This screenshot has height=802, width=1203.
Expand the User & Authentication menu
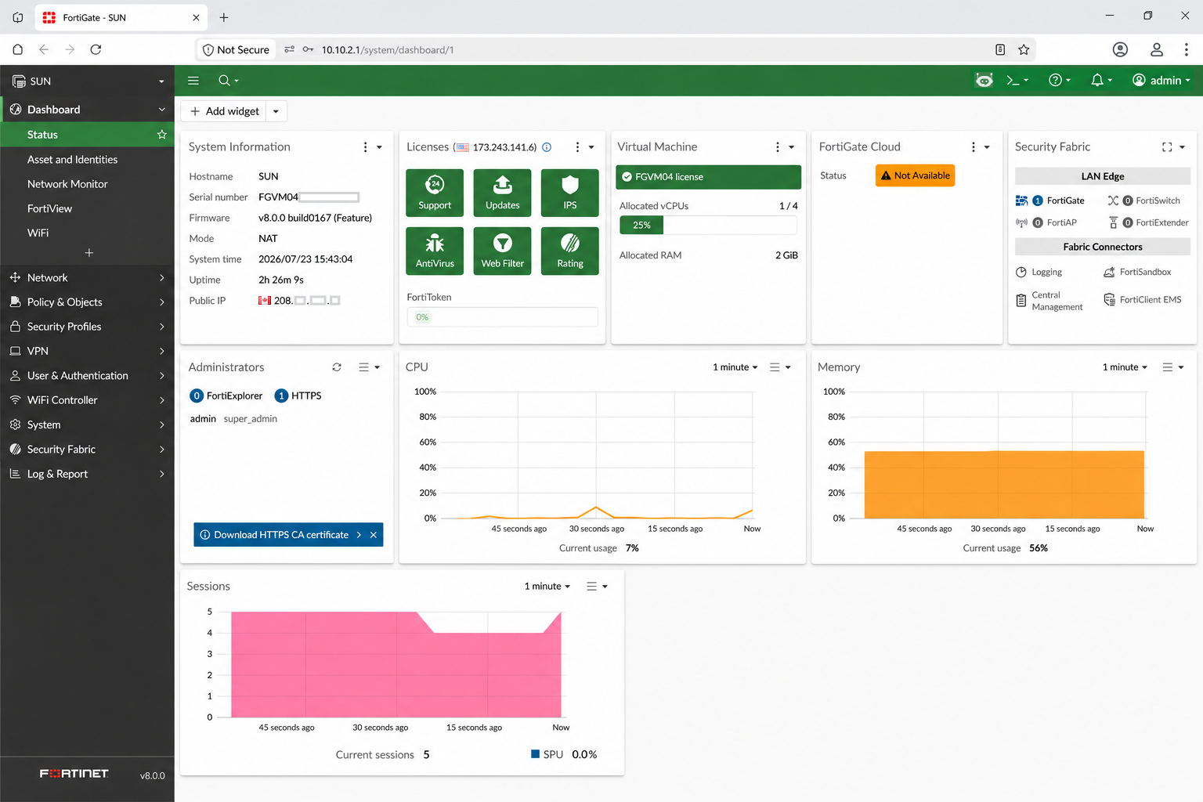click(87, 376)
